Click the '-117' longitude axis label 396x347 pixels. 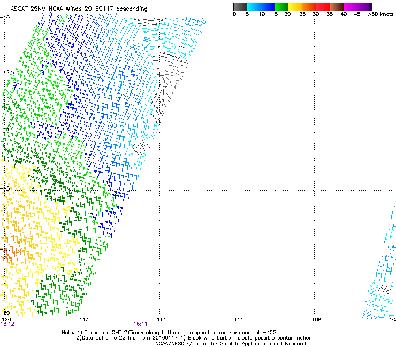[x=82, y=320]
